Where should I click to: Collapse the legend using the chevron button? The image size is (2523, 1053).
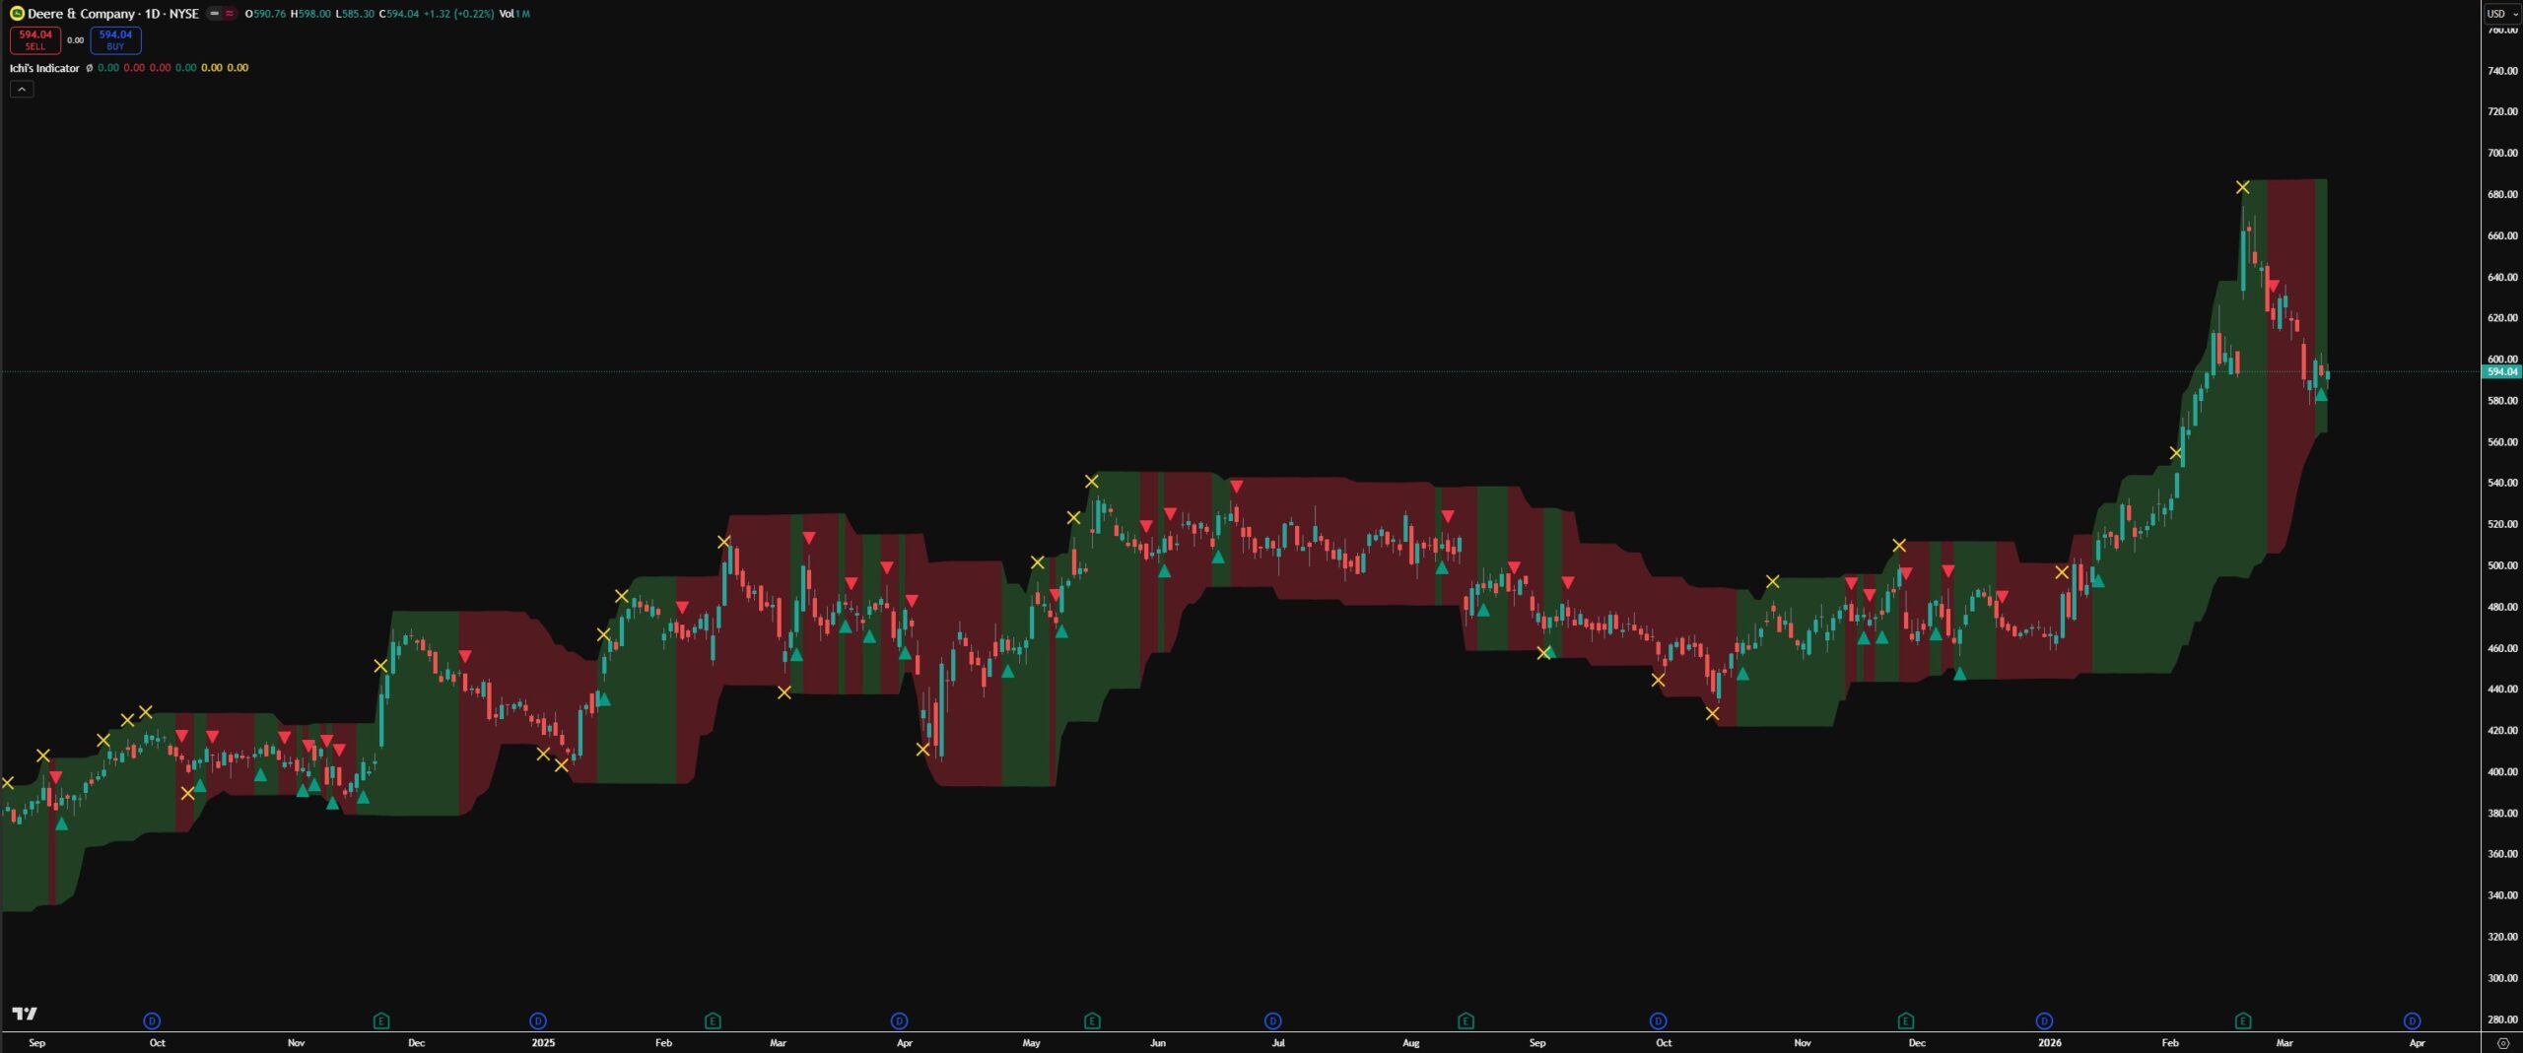(x=22, y=89)
